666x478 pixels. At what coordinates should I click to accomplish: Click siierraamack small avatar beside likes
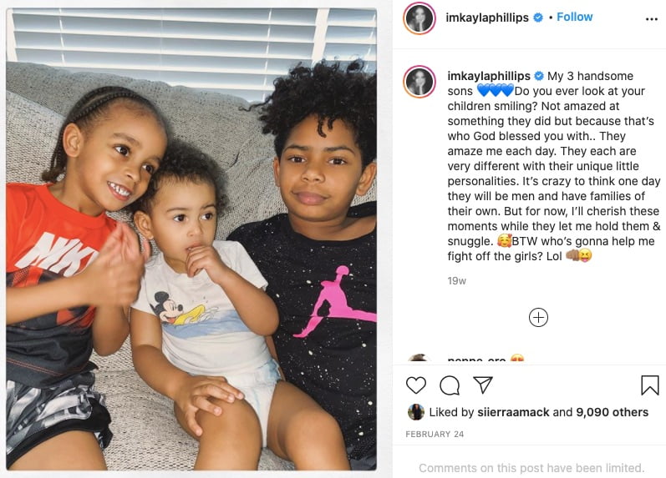[x=416, y=412]
